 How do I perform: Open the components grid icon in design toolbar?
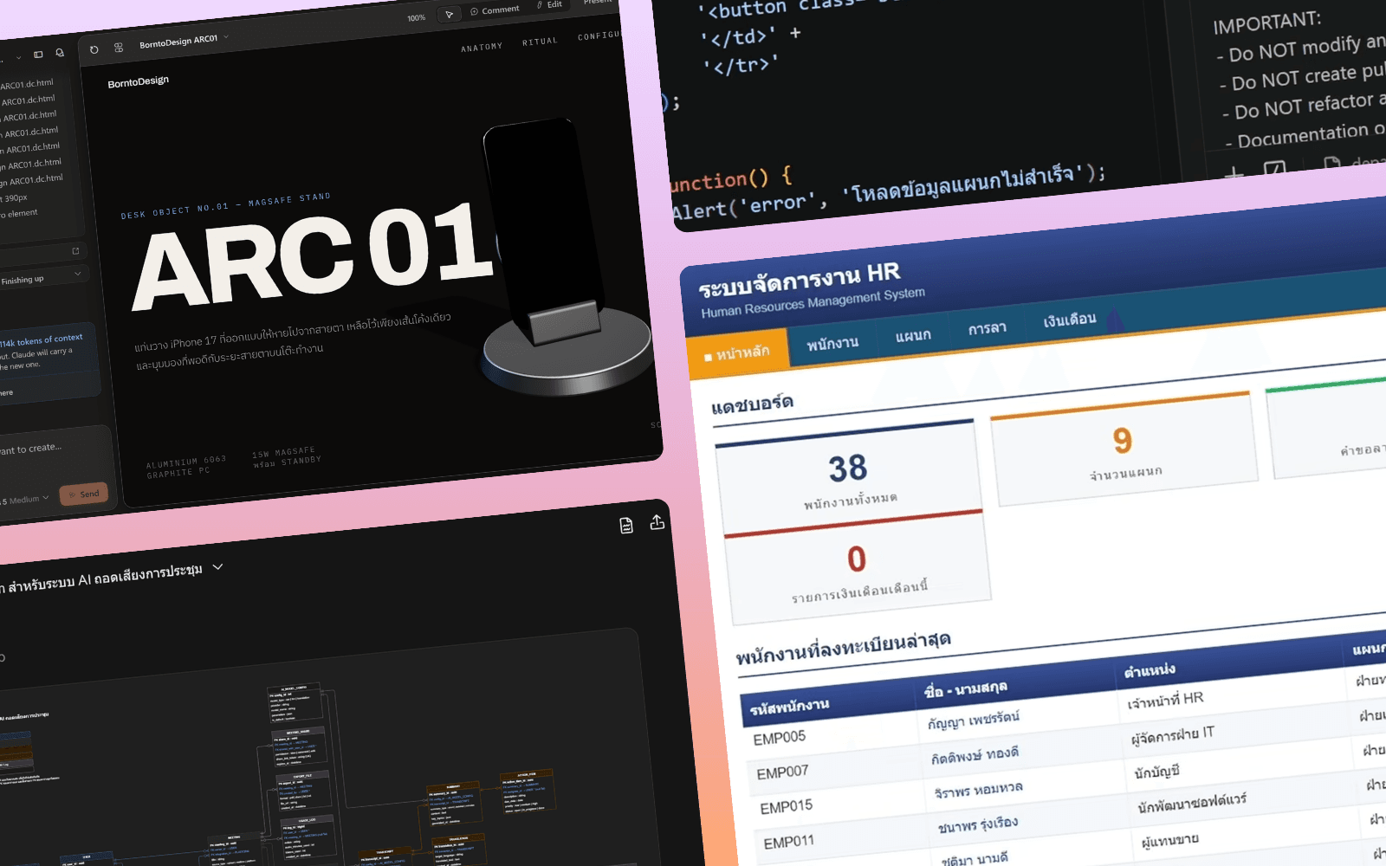pos(119,48)
